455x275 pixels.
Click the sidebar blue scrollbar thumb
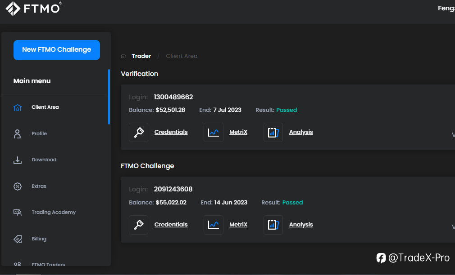(x=109, y=97)
